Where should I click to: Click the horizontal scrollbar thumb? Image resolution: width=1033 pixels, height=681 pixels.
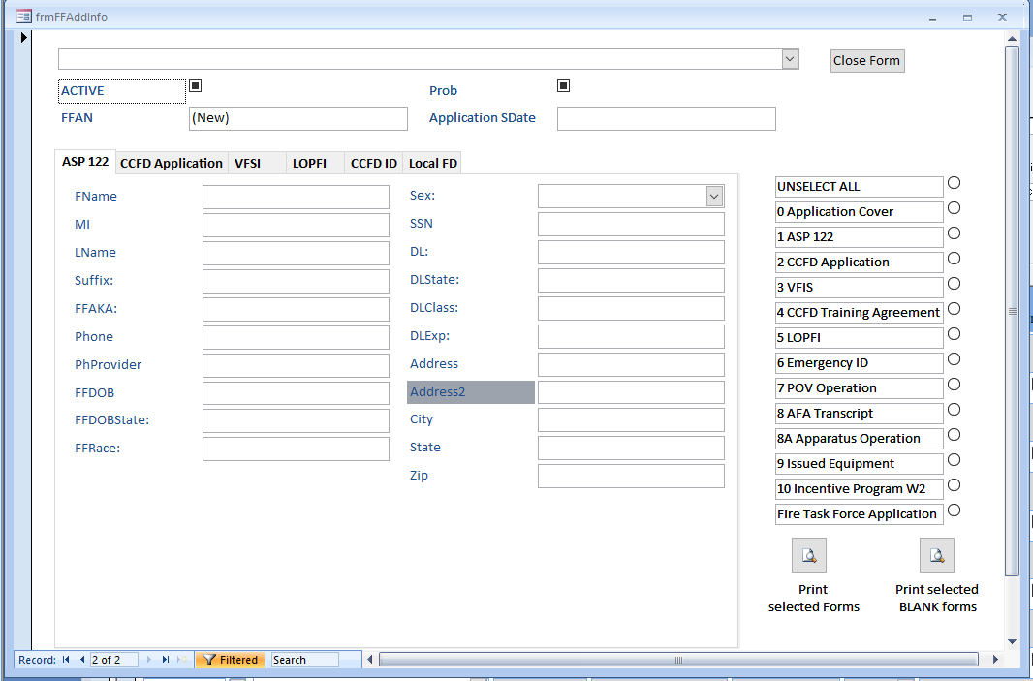(678, 660)
